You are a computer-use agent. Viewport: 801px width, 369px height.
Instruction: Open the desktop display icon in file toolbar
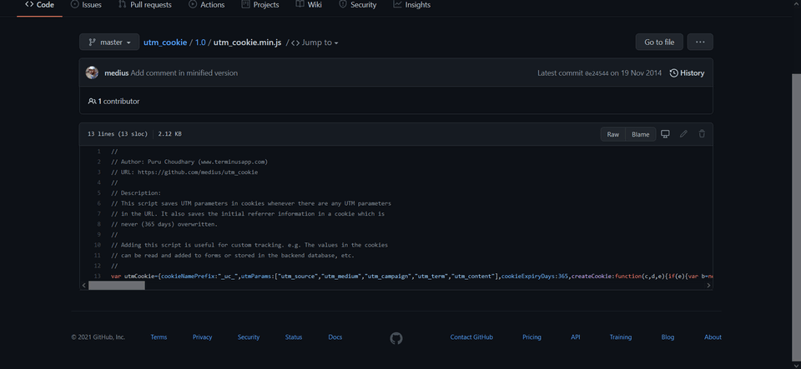[x=665, y=134]
